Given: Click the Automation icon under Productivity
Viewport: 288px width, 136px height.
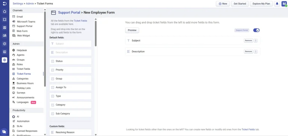Looking at the screenshot, I should (x=13, y=121).
